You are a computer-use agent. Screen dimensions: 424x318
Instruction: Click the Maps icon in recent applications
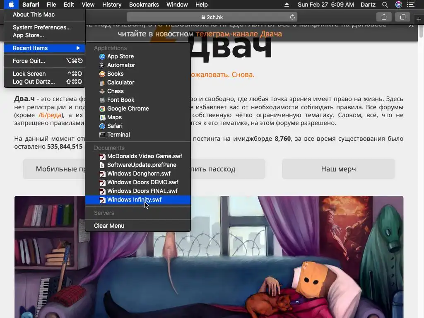coord(102,117)
